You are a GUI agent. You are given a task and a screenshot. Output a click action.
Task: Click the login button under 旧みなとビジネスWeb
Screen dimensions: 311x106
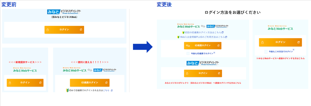(64, 30)
